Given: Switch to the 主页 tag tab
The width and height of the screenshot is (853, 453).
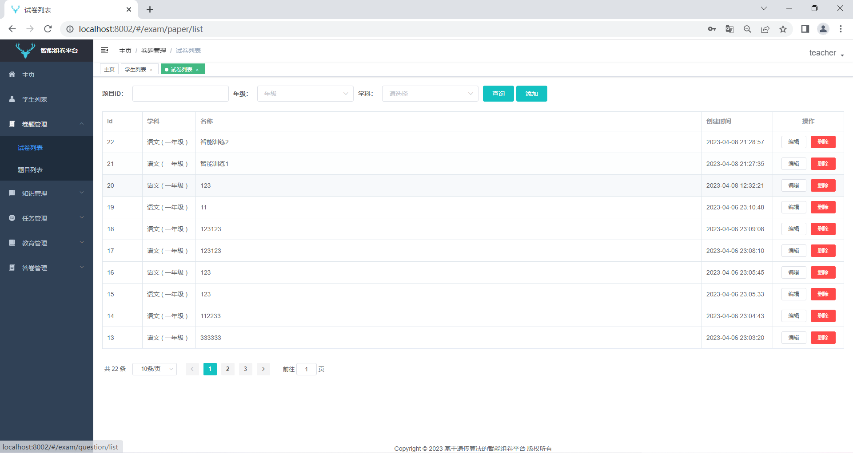Looking at the screenshot, I should tap(109, 69).
